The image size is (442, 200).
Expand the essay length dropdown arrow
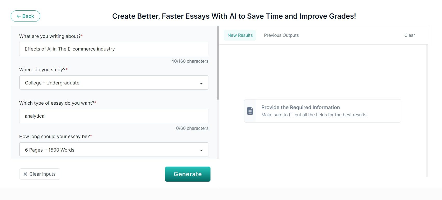201,150
